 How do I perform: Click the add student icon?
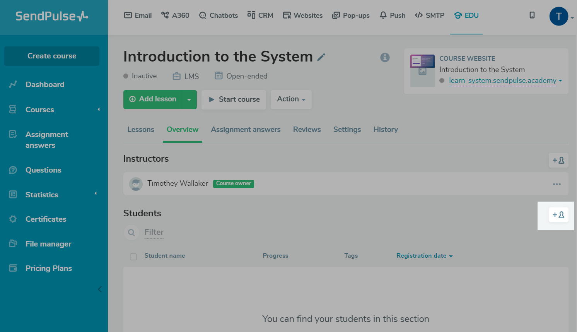pyautogui.click(x=558, y=215)
